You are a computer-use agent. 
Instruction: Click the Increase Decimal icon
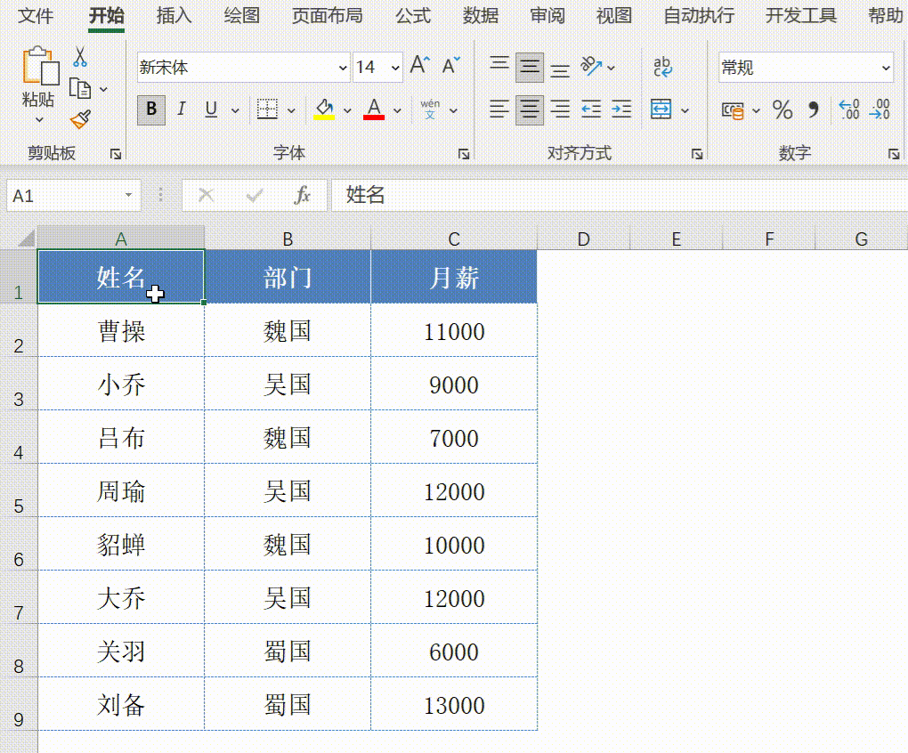tap(848, 109)
